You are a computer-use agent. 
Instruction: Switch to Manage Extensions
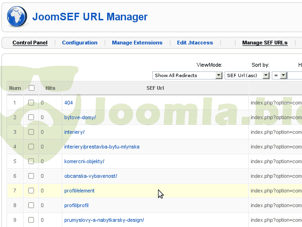(x=137, y=43)
